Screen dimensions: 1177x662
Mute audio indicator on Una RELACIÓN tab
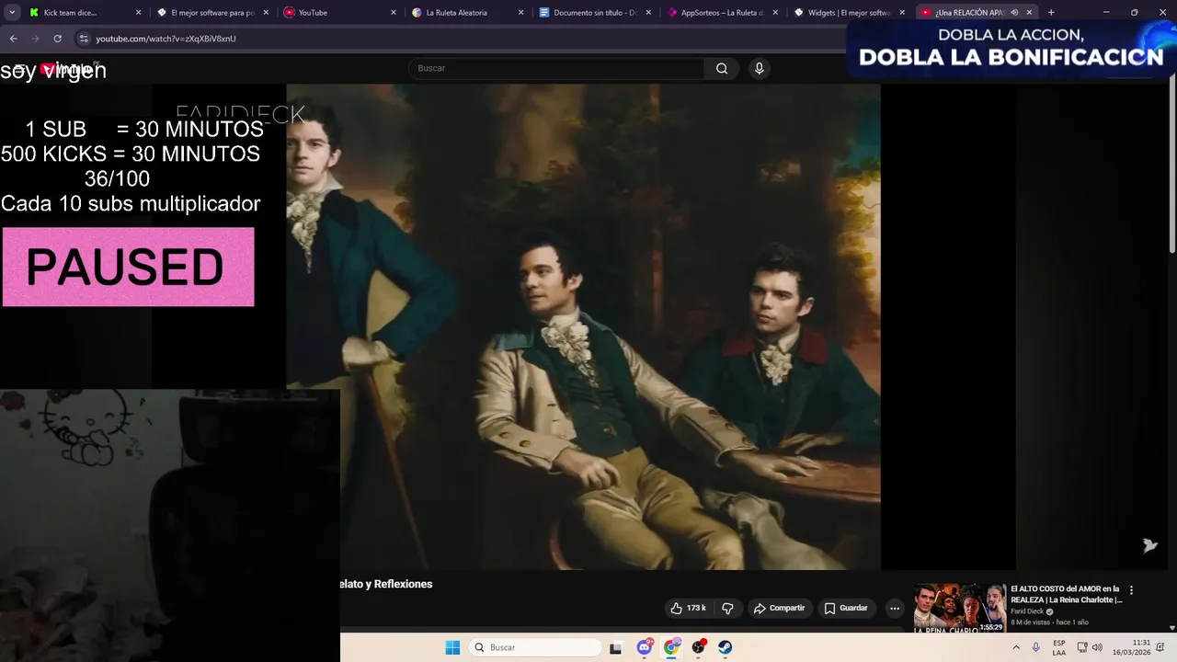click(1014, 13)
